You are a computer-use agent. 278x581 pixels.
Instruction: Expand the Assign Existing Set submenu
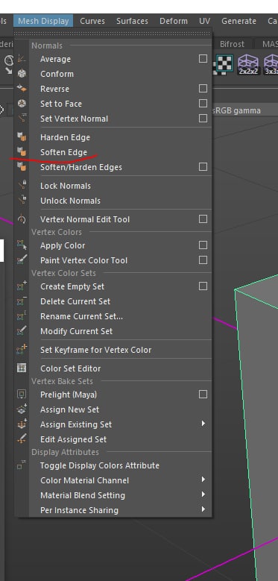(x=203, y=424)
